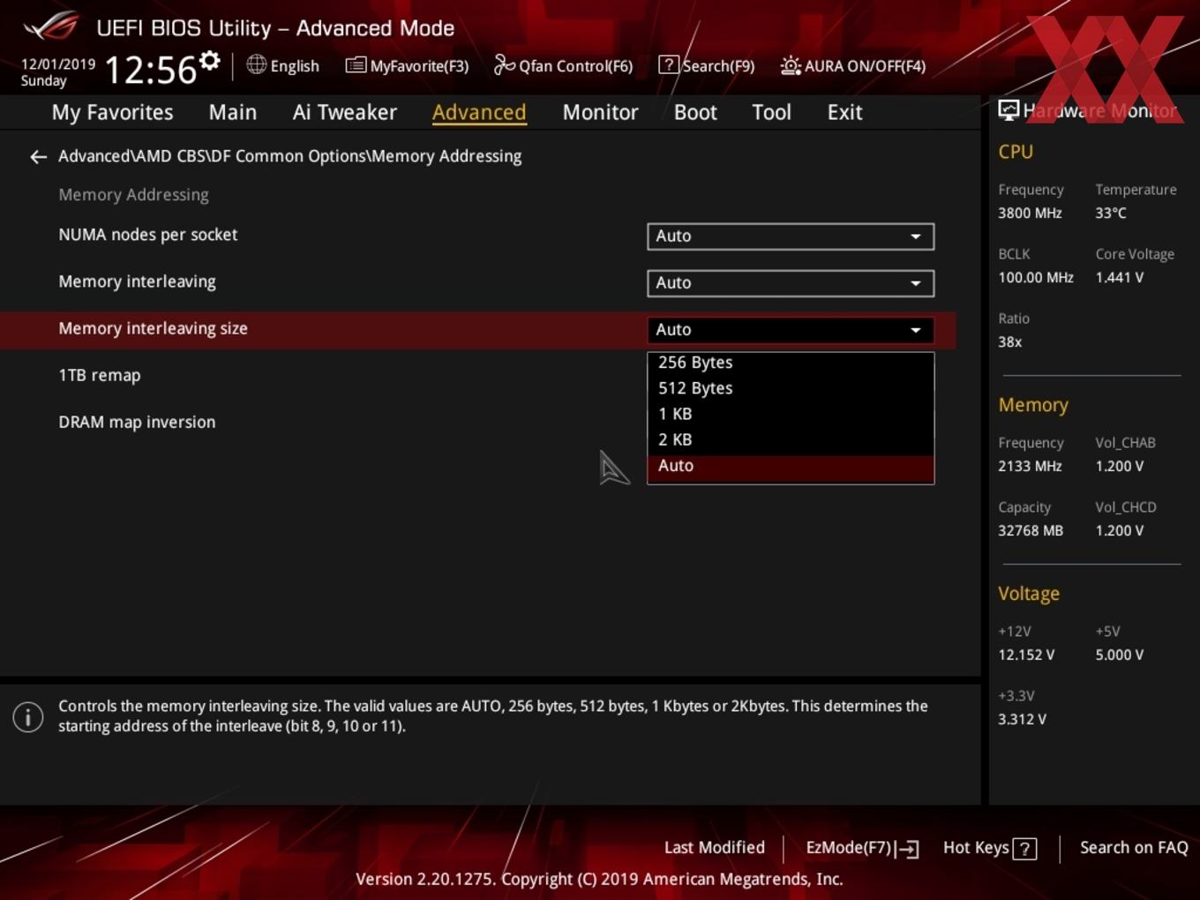Select NUMA nodes per socket label
1200x900 pixels.
[x=147, y=236]
